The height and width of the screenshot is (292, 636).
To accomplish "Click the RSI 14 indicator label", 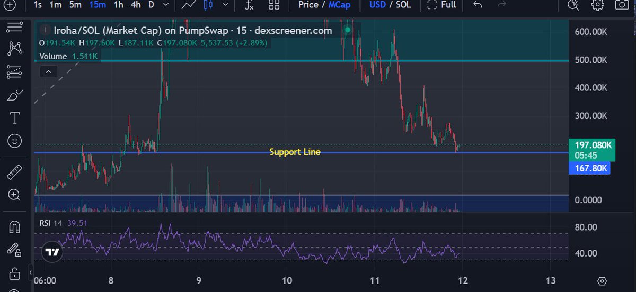I will pyautogui.click(x=51, y=223).
